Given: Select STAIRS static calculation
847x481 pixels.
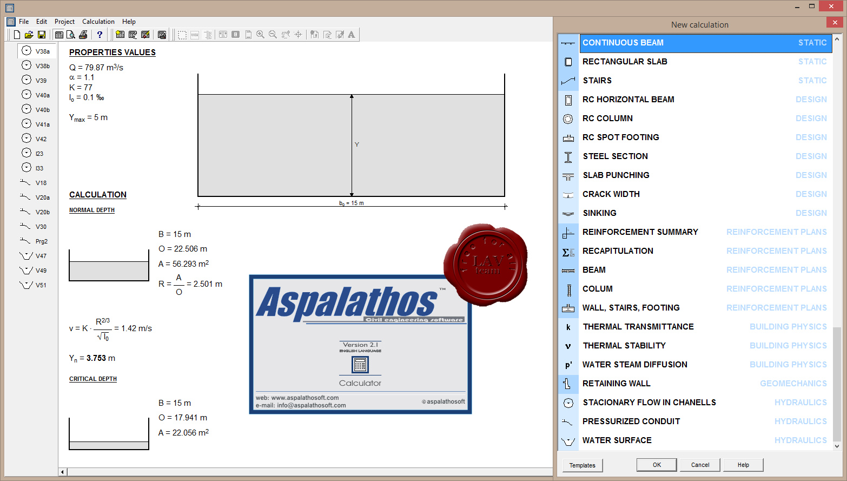Looking at the screenshot, I should 695,81.
